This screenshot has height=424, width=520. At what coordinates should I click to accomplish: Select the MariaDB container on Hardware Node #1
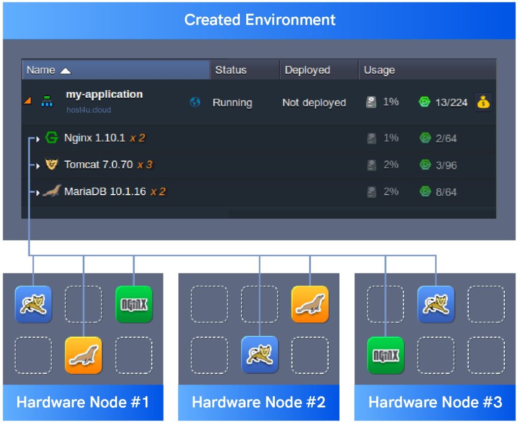[84, 355]
